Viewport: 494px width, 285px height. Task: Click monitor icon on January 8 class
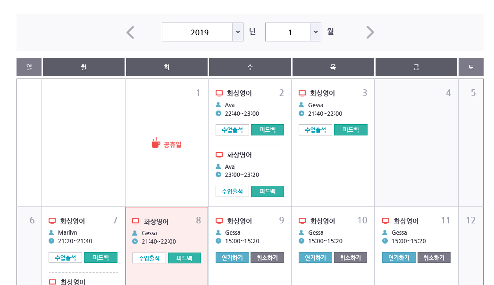pyautogui.click(x=136, y=221)
